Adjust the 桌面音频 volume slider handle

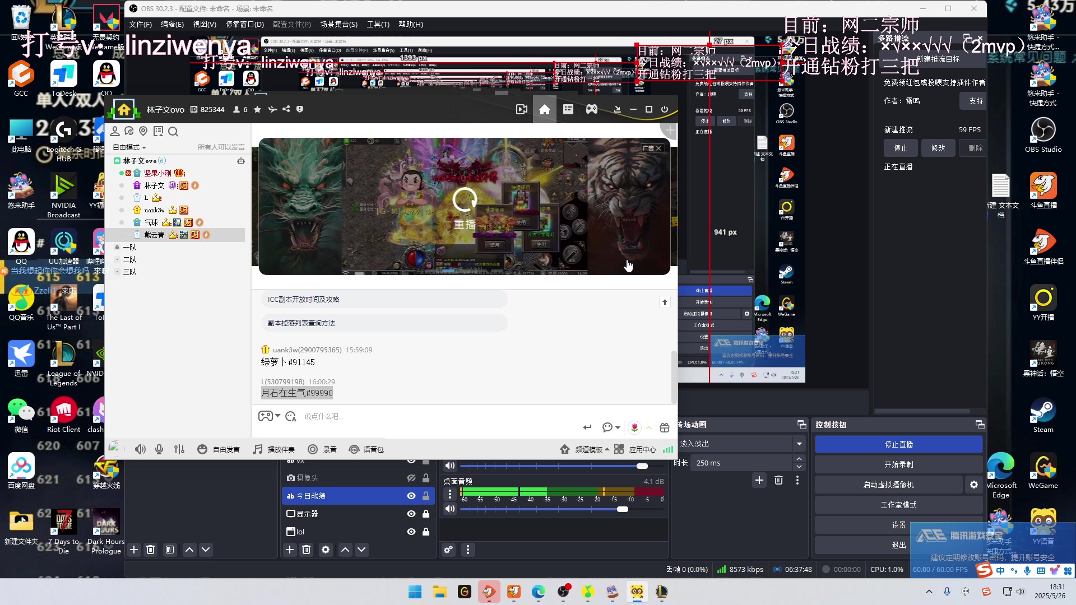coord(623,509)
